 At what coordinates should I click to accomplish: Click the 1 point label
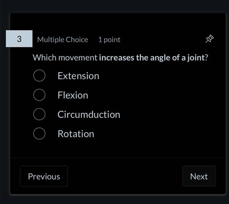pos(109,40)
